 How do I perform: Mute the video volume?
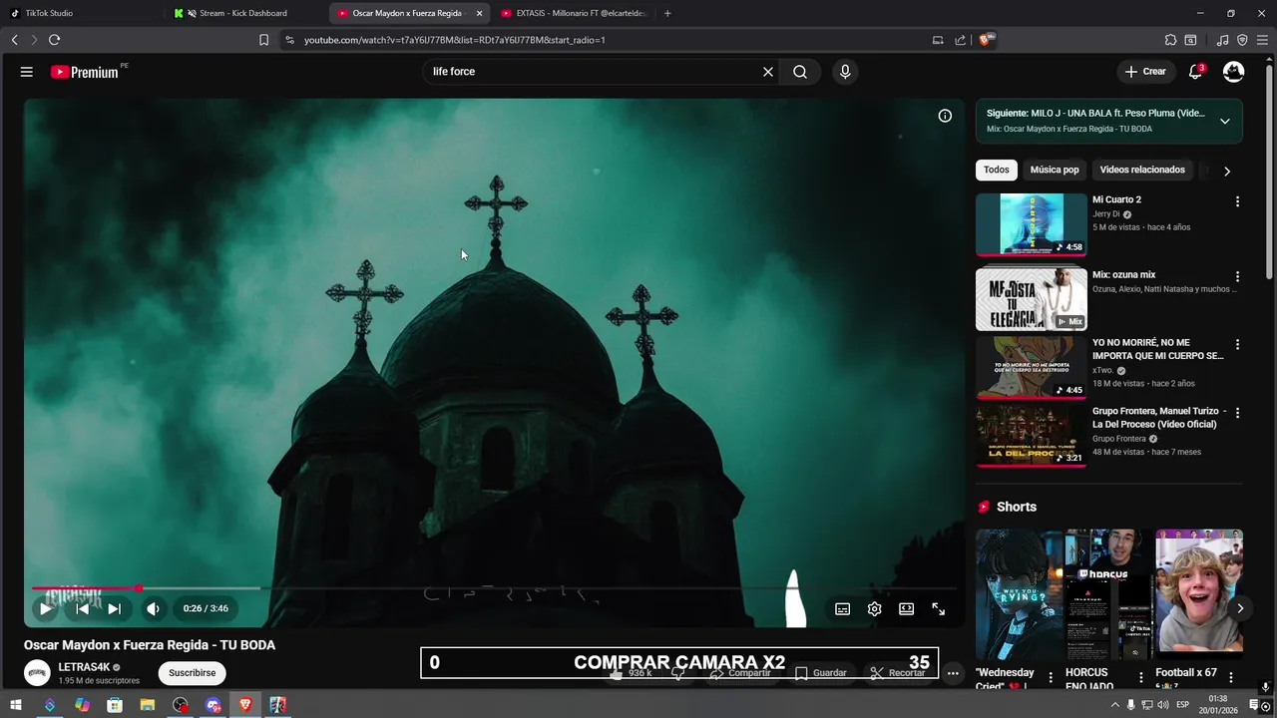(153, 608)
